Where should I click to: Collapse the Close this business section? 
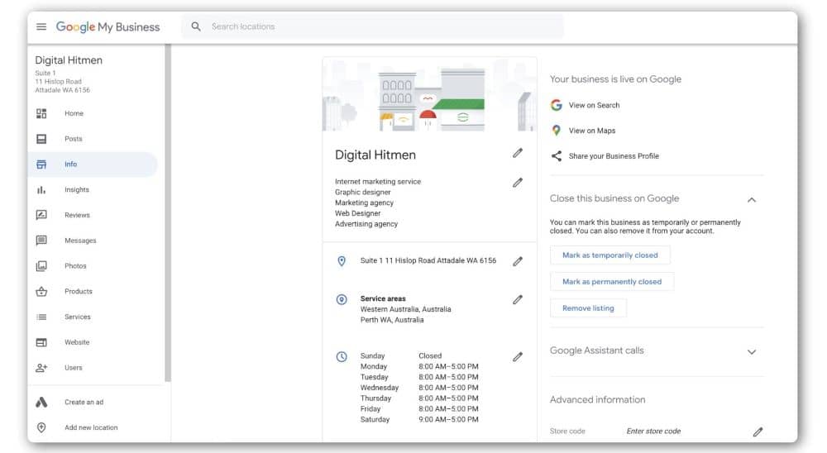(x=752, y=200)
